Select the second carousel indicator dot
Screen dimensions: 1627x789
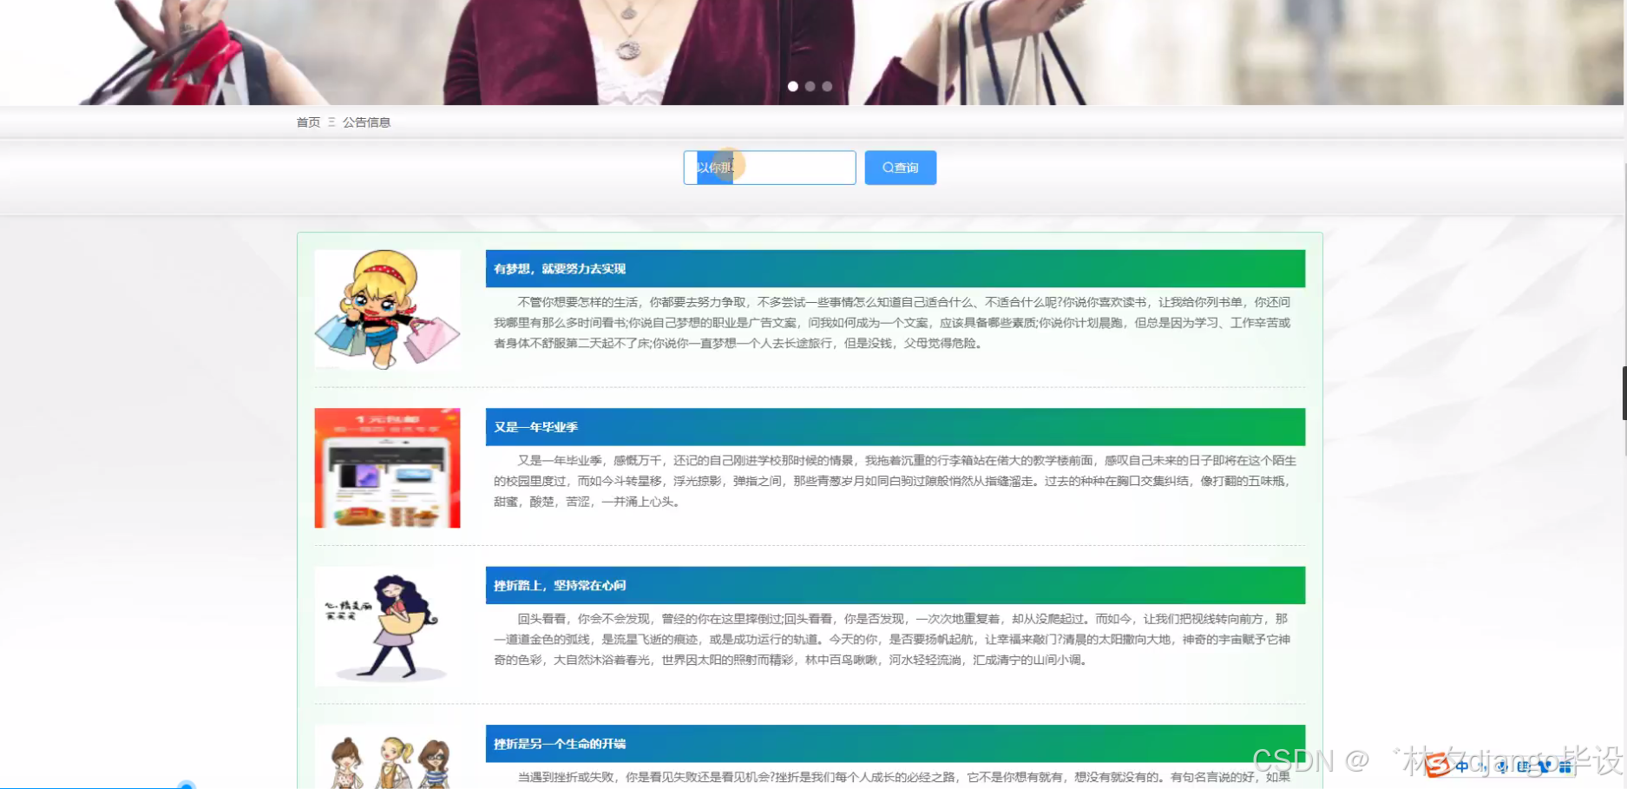(x=810, y=86)
